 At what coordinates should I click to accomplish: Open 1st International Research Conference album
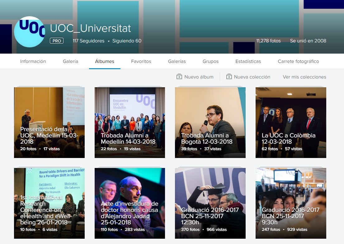[49, 203]
